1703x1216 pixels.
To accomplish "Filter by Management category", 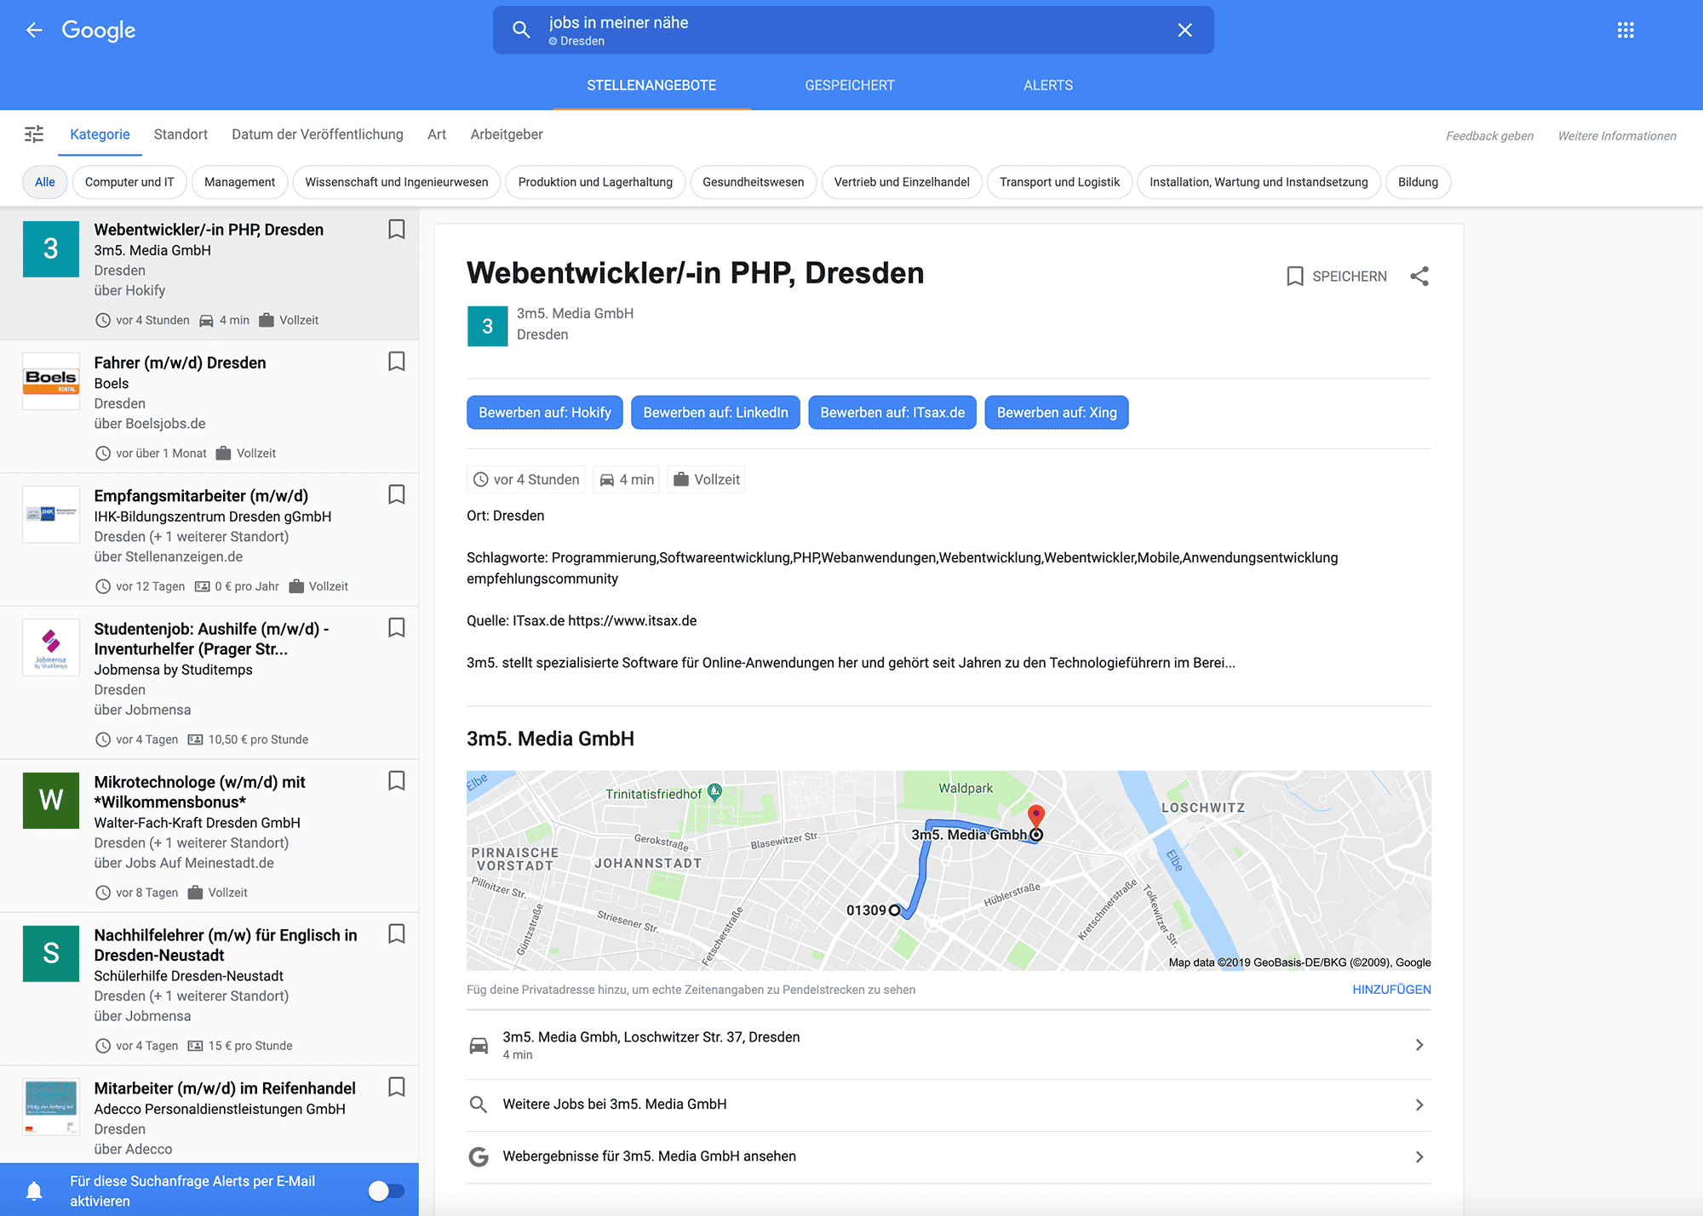I will point(239,182).
